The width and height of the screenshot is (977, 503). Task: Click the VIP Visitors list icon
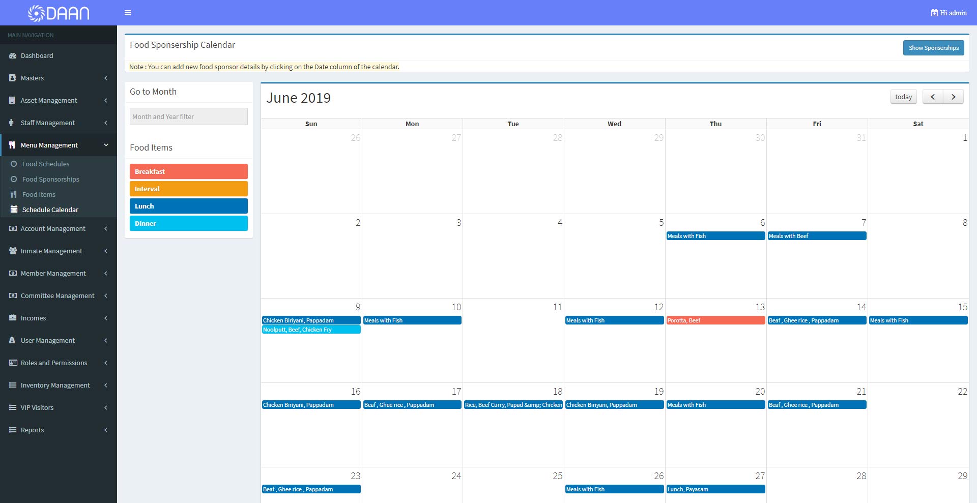pyautogui.click(x=13, y=407)
